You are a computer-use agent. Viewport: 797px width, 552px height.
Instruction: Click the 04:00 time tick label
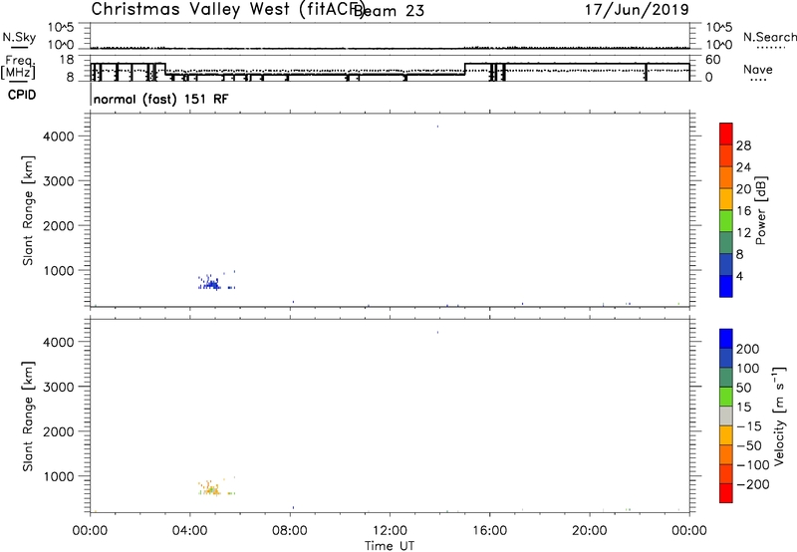(190, 531)
